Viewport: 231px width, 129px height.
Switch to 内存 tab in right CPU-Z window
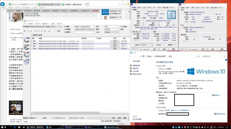(x=198, y=8)
